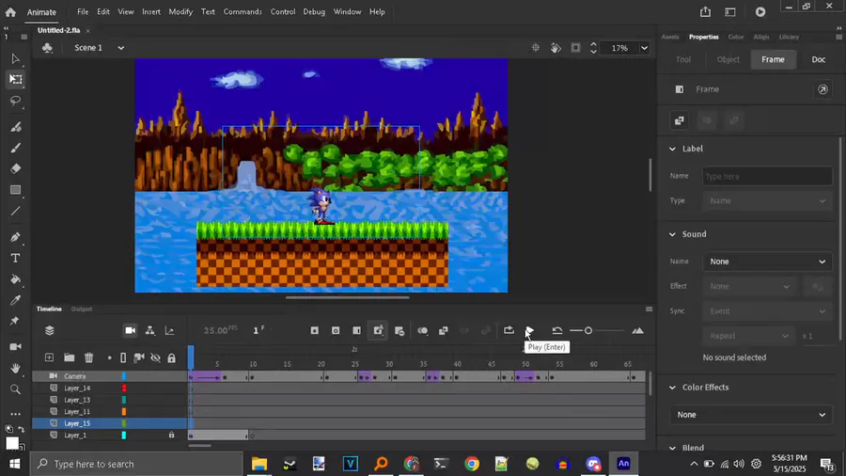The width and height of the screenshot is (846, 476).
Task: Toggle Highlight layers dot icon
Action: pyautogui.click(x=110, y=357)
